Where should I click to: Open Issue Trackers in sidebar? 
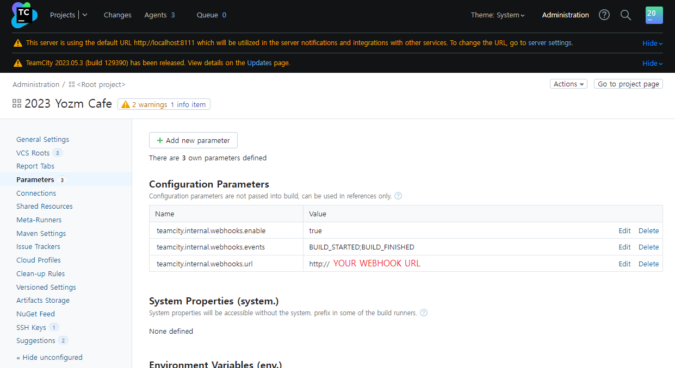38,247
